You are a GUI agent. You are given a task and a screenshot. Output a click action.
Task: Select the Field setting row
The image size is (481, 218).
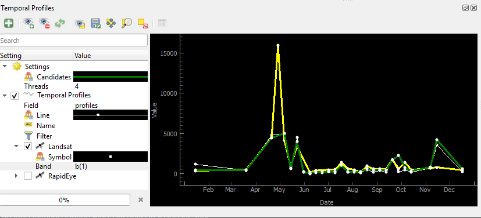point(74,106)
